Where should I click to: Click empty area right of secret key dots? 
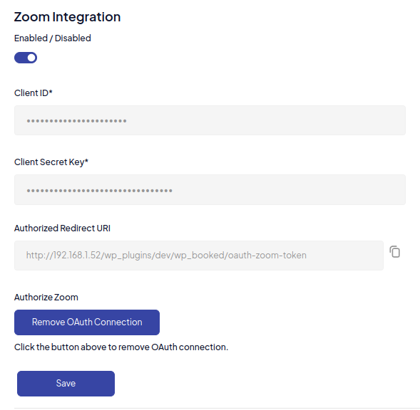click(288, 190)
